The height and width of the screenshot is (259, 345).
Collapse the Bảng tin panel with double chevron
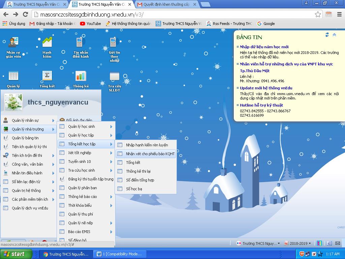pyautogui.click(x=334, y=35)
